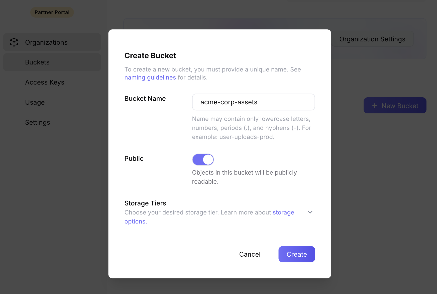
Task: Open Usage in the sidebar
Action: (x=35, y=102)
